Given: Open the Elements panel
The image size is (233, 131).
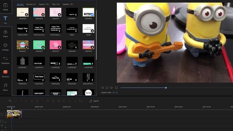Looking at the screenshot, I should tap(5, 74).
